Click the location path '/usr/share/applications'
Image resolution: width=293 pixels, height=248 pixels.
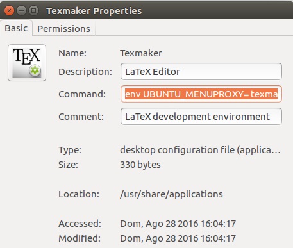tap(171, 194)
